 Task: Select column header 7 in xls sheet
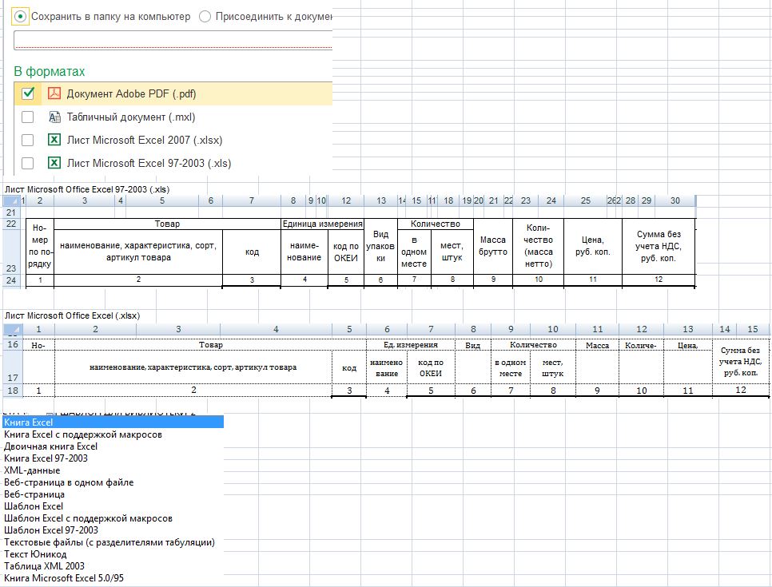point(252,200)
